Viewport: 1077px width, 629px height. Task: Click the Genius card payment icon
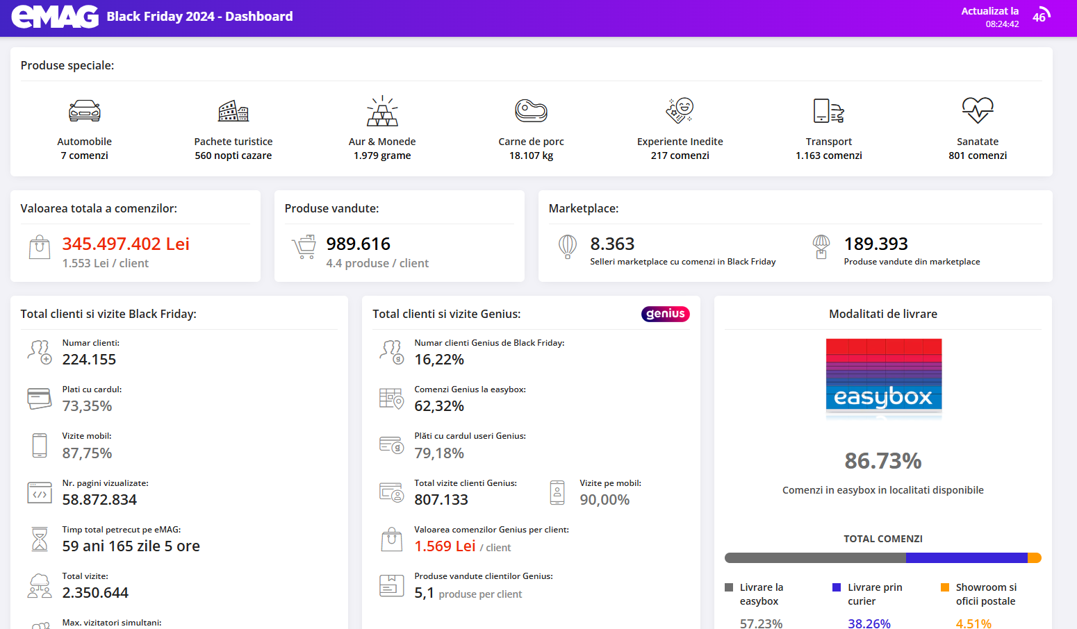pos(392,445)
